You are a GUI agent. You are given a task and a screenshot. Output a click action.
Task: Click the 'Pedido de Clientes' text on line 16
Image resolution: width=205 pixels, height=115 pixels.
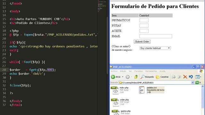33,23
